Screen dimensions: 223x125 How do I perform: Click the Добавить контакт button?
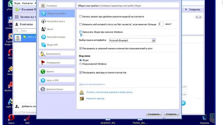coord(25,106)
